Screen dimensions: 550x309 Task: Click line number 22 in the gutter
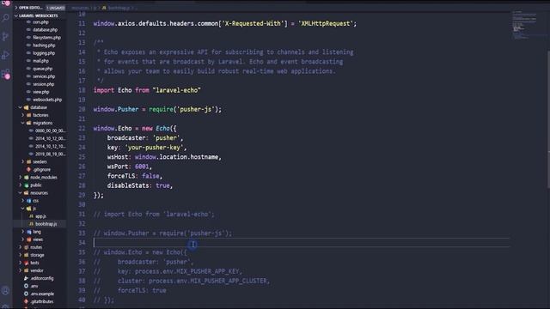tap(82, 128)
